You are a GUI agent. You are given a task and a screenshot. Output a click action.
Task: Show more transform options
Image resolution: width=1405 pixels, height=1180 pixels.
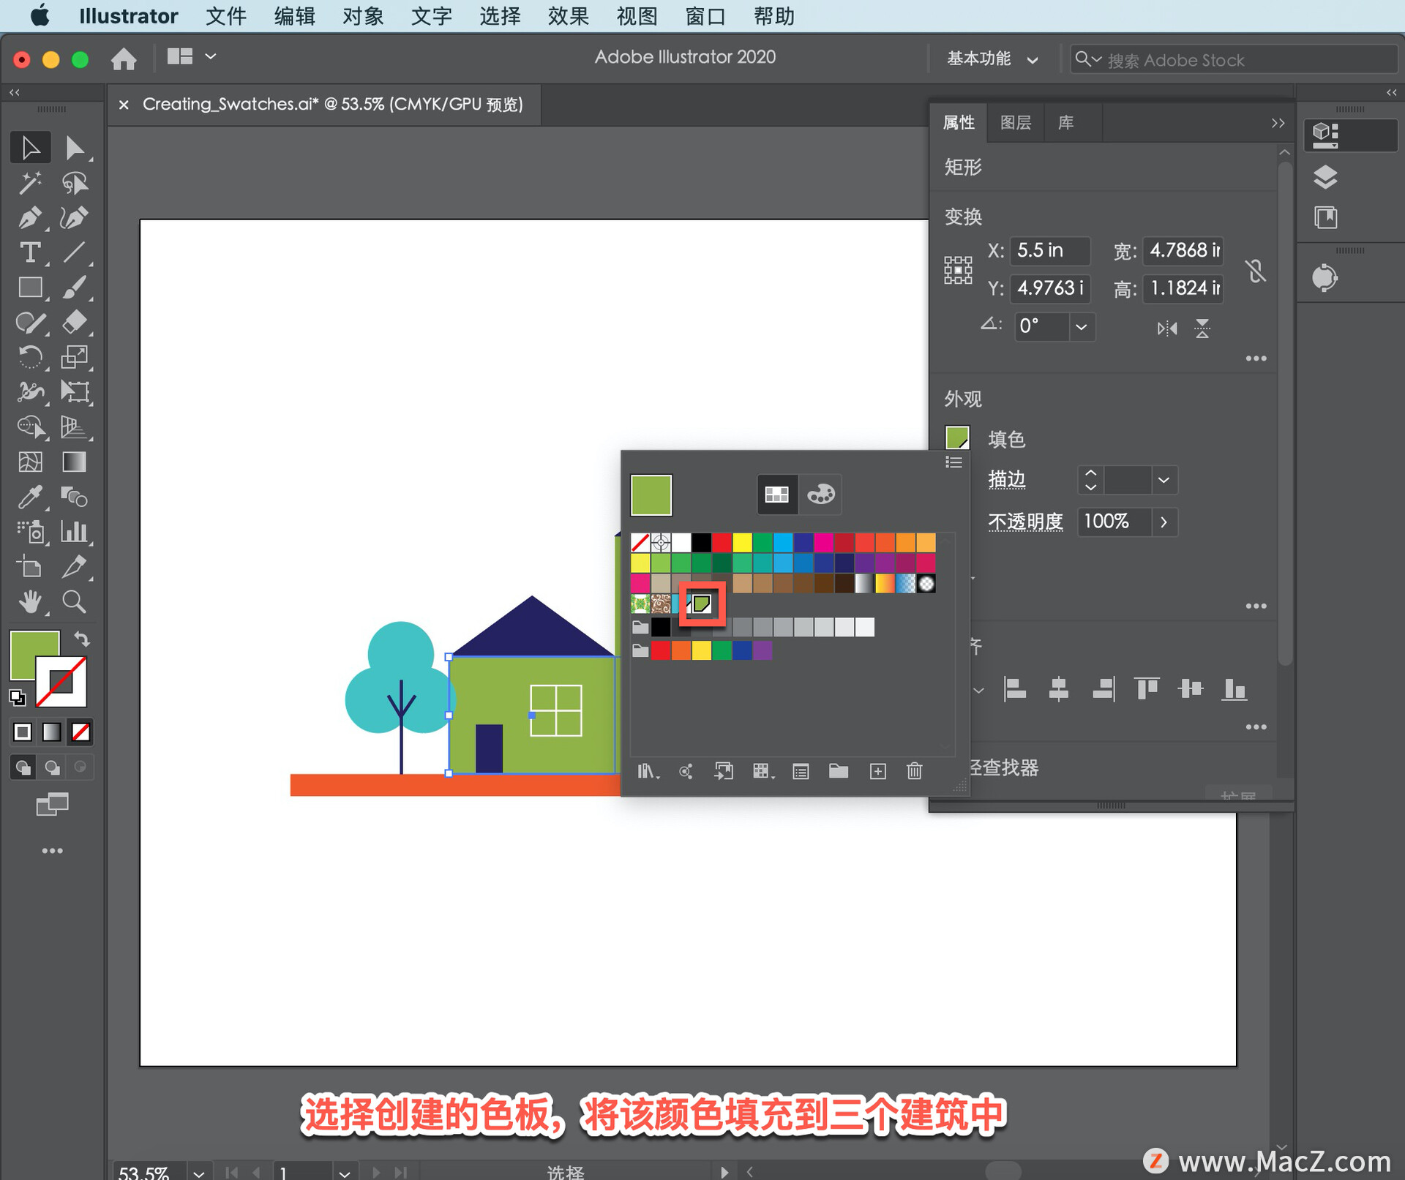1256,358
